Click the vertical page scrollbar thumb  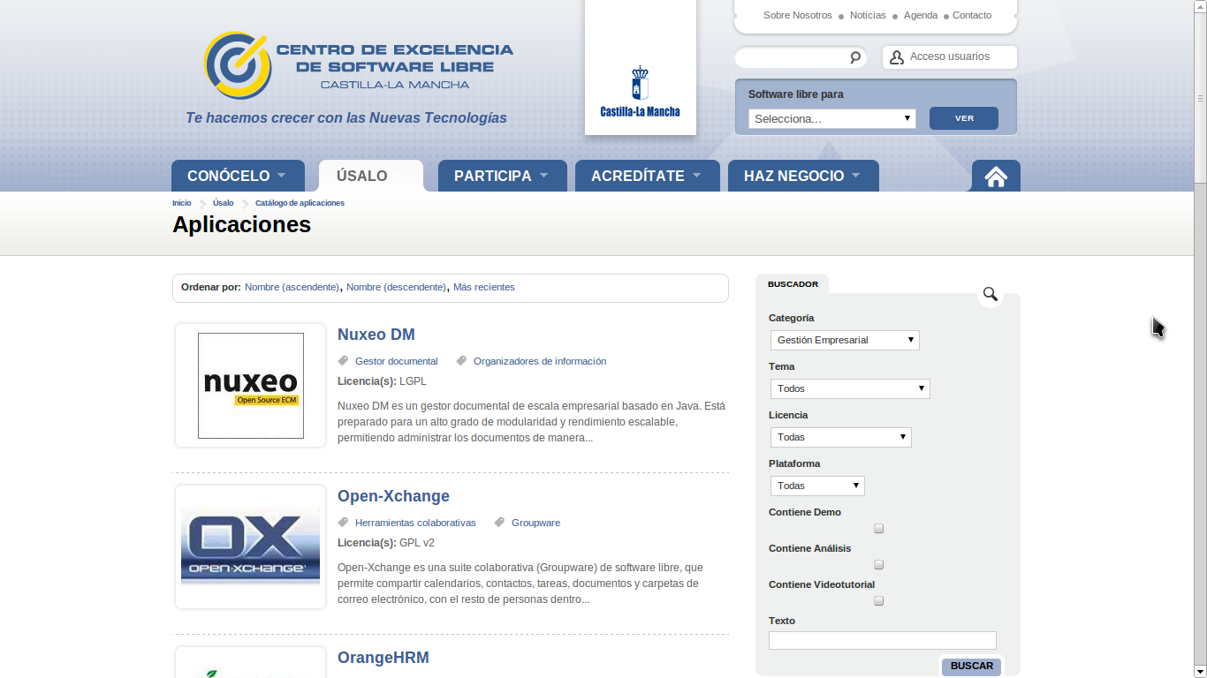[1200, 97]
